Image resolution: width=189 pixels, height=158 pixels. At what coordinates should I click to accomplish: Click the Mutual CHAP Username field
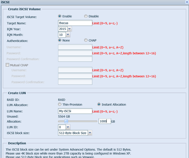click(x=75, y=70)
